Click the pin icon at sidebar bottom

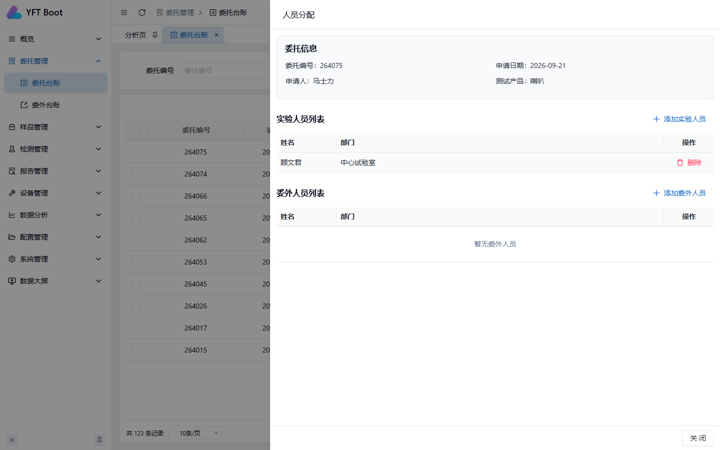[x=99, y=440]
